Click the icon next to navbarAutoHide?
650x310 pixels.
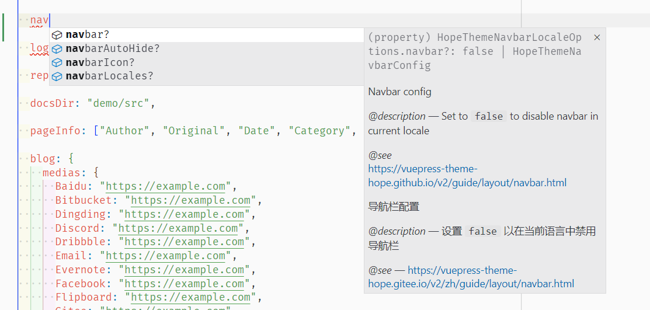[57, 49]
